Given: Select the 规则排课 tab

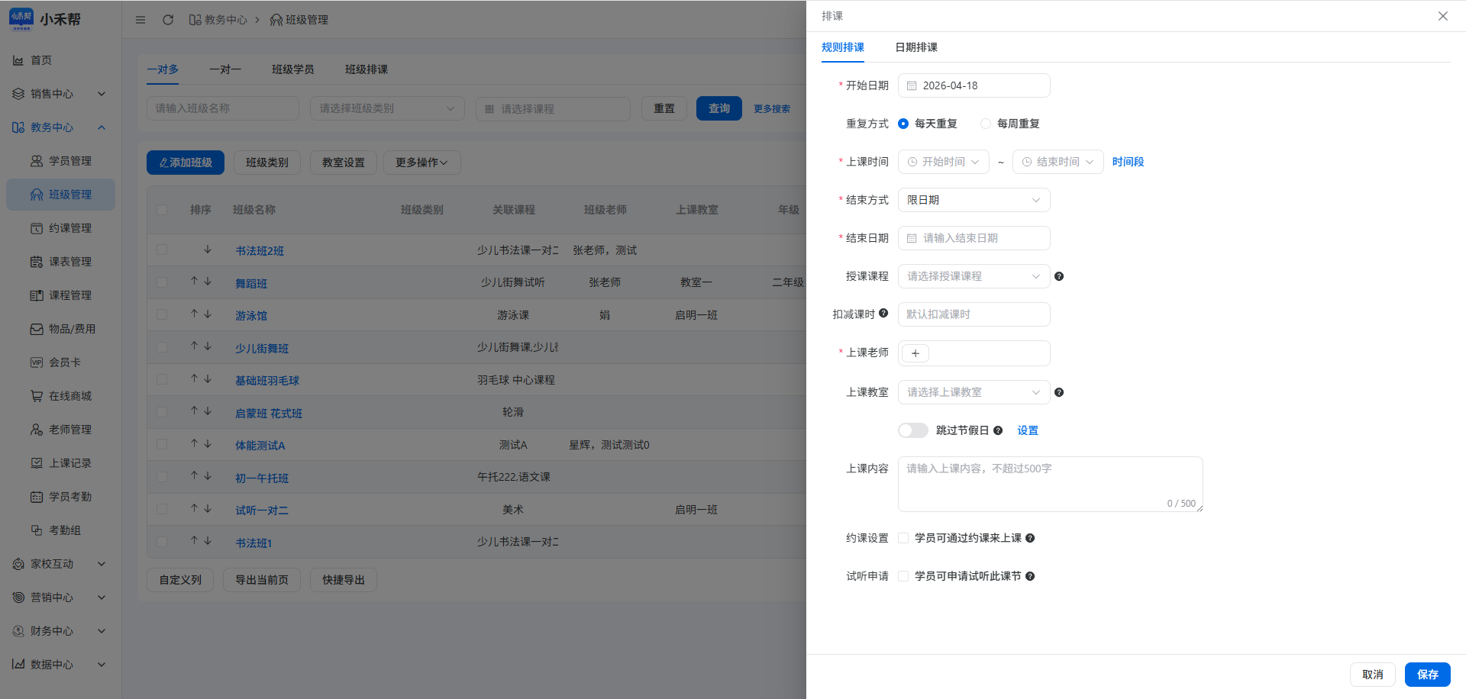Looking at the screenshot, I should [843, 47].
